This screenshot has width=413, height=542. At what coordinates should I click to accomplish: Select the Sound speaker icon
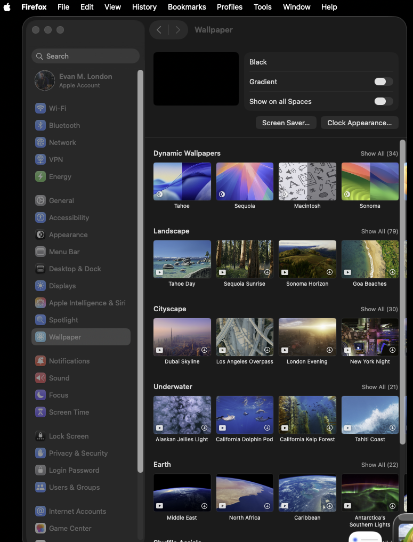click(41, 378)
